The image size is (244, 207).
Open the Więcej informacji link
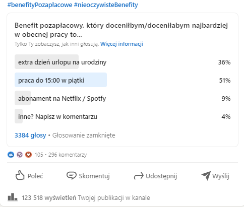pos(121,44)
